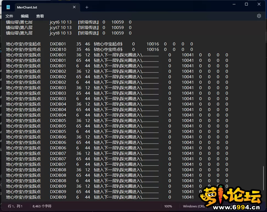Click DXDB06 on the 65 44 line
The image size is (267, 212).
[58, 143]
